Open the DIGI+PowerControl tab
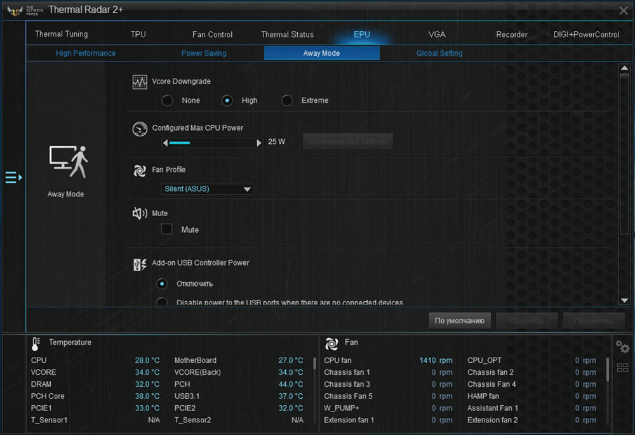The image size is (635, 435). coord(586,34)
